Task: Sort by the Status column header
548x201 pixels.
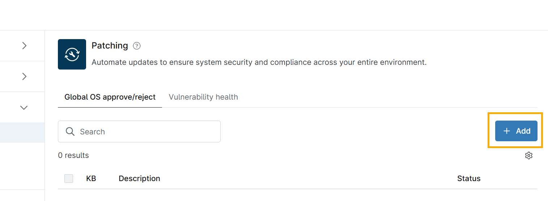Action: point(469,179)
